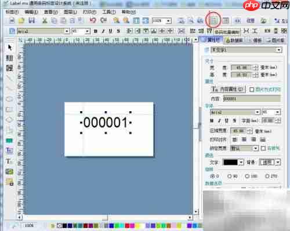Click the black text color swatch

[x=230, y=162]
